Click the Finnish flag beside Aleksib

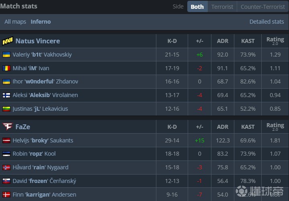coord(6,95)
